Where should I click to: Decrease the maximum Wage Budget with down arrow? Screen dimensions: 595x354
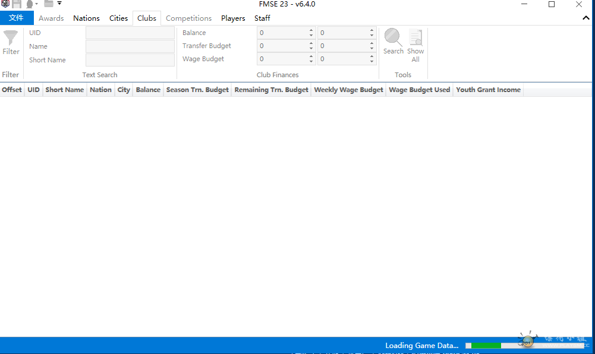coord(372,62)
